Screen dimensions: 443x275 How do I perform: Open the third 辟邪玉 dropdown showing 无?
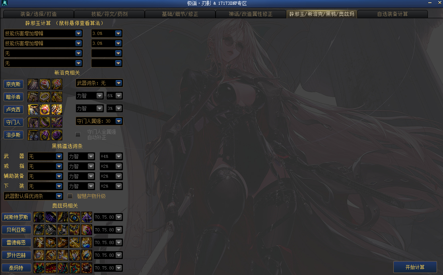pos(43,53)
